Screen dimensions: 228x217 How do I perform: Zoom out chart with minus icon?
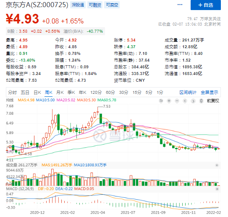pos(177,101)
